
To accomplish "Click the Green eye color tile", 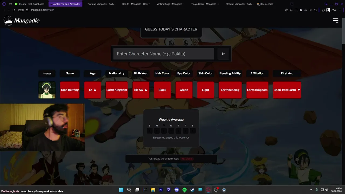I will pyautogui.click(x=184, y=90).
